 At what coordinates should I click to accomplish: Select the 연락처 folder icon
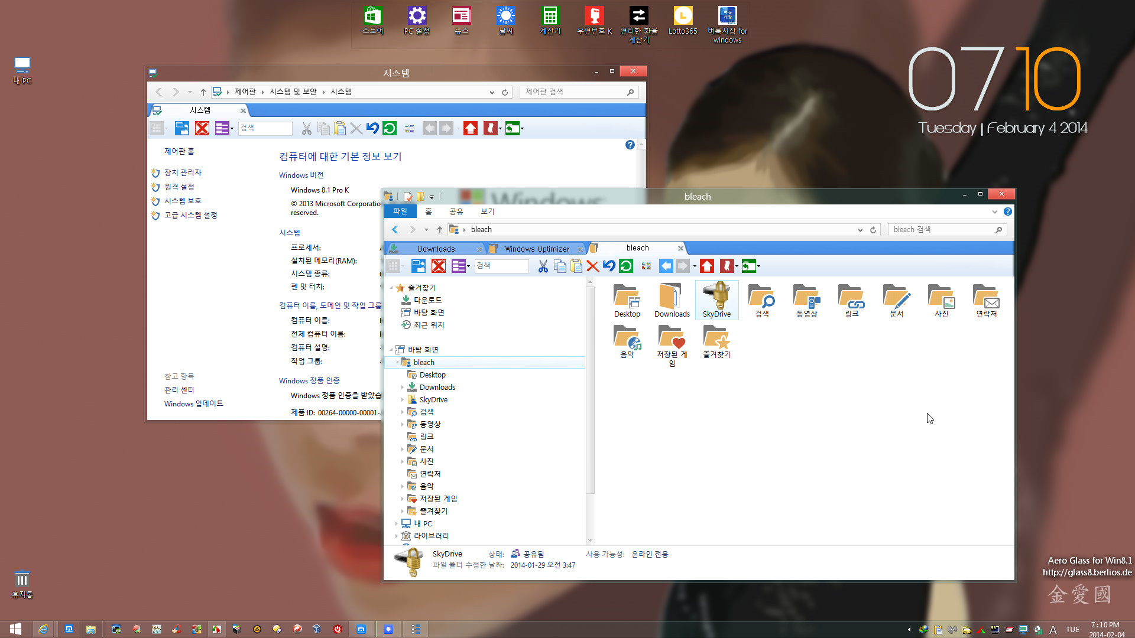(x=986, y=300)
